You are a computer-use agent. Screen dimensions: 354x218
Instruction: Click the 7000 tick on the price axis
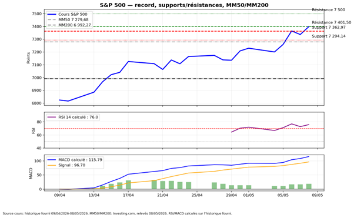click(x=37, y=78)
